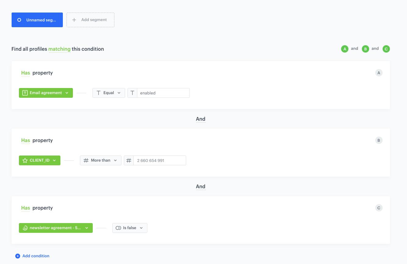
Task: Click the # icon inside the More than dropdown
Action: [x=86, y=160]
